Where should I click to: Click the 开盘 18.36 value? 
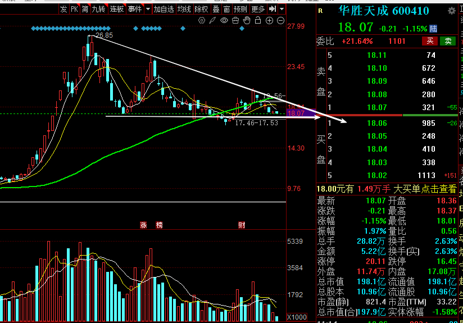click(x=447, y=201)
